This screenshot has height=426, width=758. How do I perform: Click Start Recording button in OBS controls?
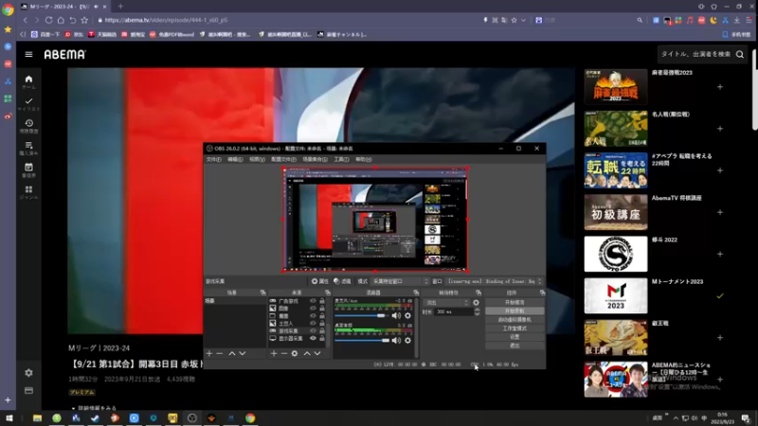click(514, 311)
